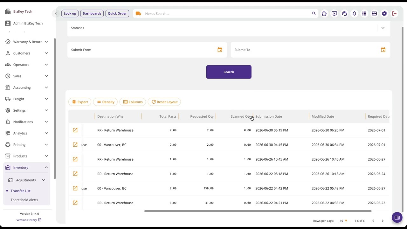
Task: Open Dashboards
Action: pyautogui.click(x=92, y=13)
